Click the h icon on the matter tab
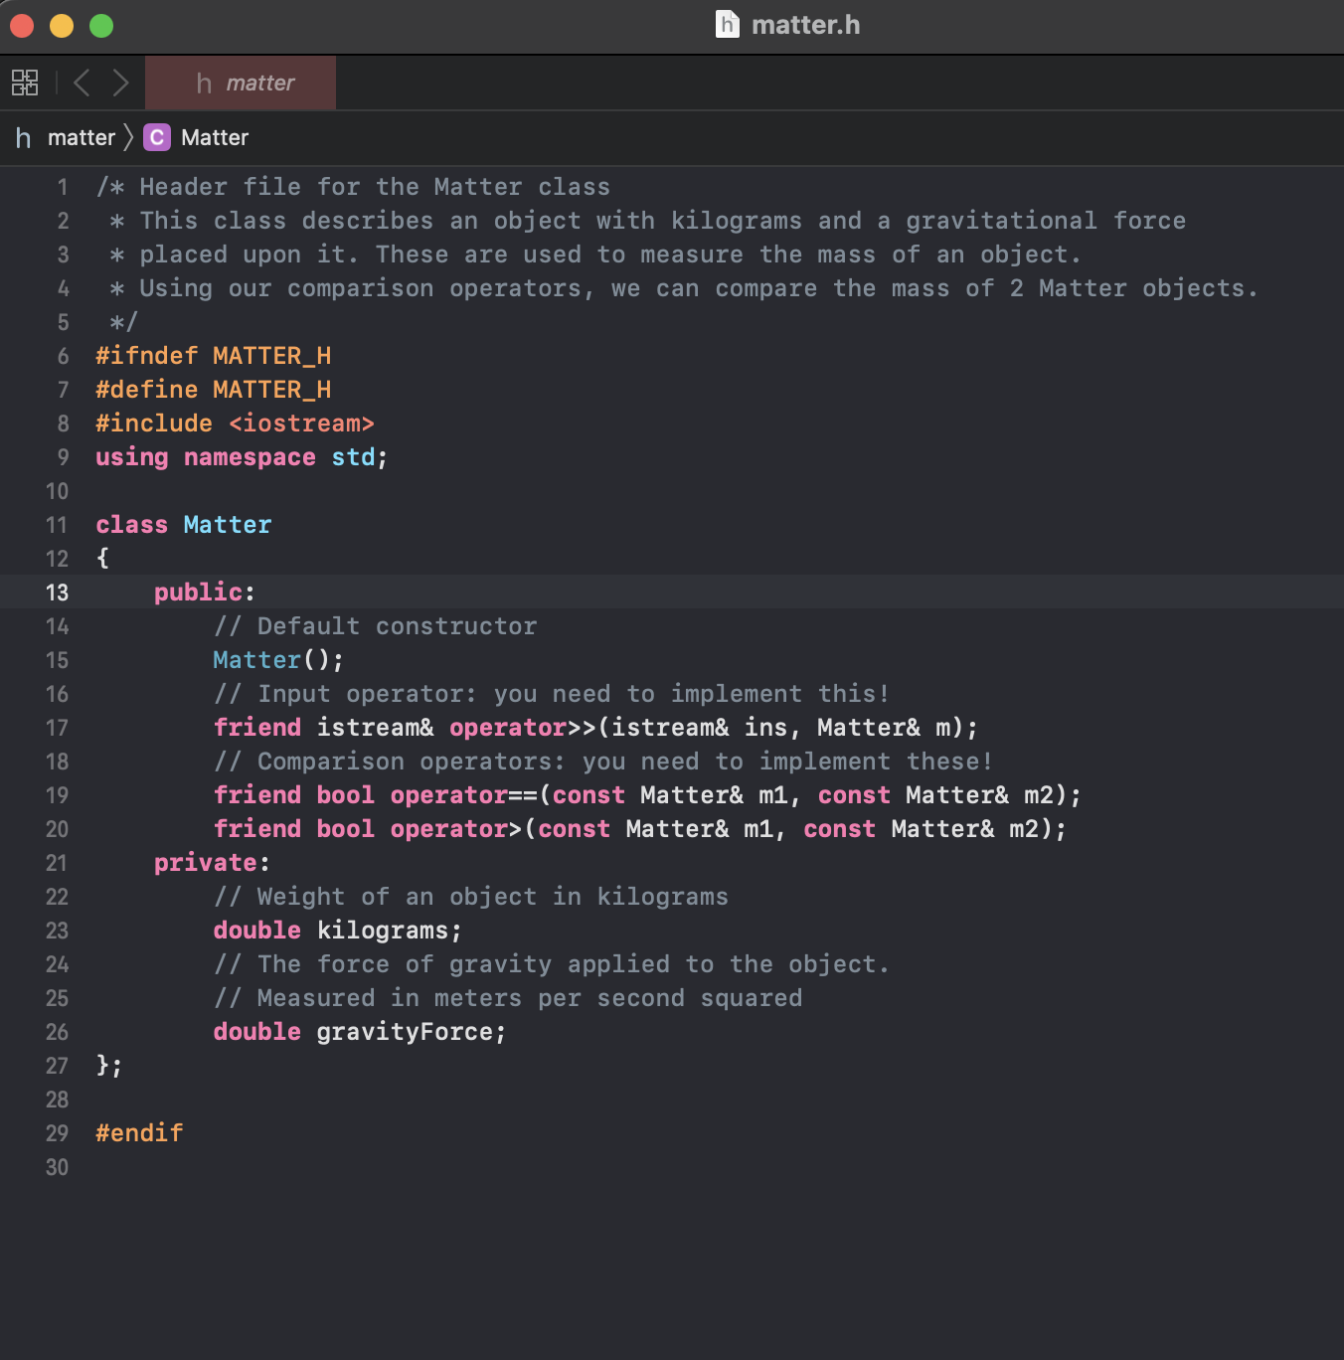The height and width of the screenshot is (1360, 1344). (x=202, y=83)
